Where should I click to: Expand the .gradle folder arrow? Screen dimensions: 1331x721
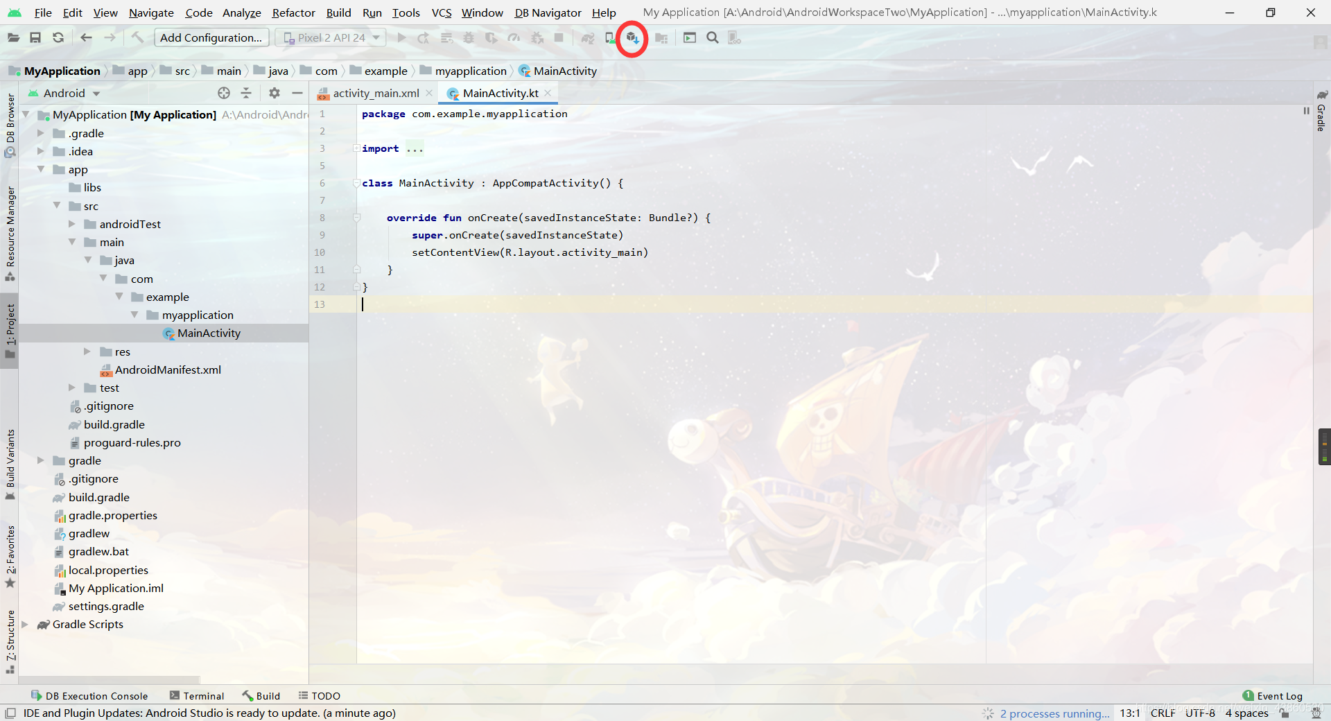(x=40, y=133)
